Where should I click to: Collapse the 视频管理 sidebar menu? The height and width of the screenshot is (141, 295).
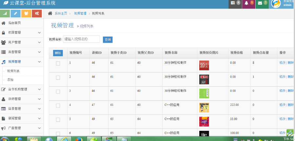click(x=22, y=61)
